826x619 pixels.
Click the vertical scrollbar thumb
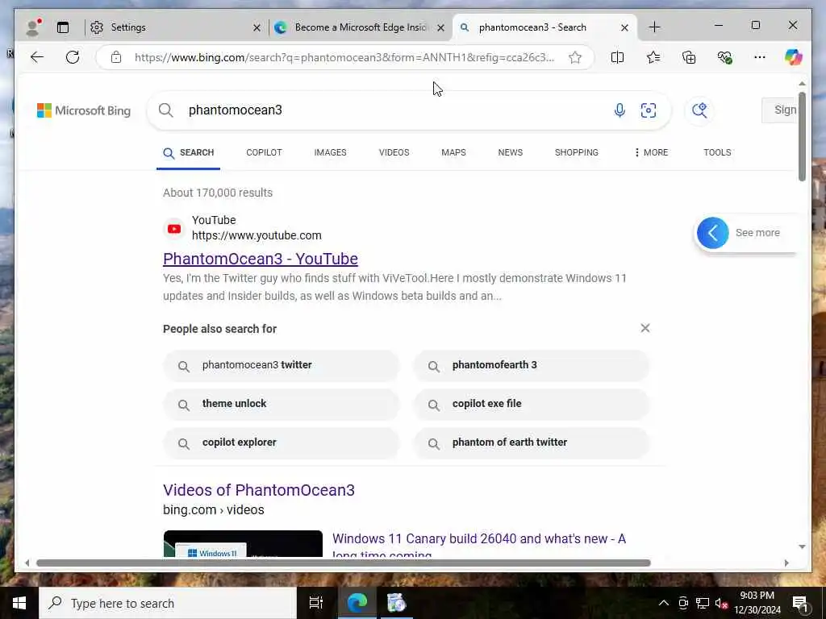coord(802,137)
